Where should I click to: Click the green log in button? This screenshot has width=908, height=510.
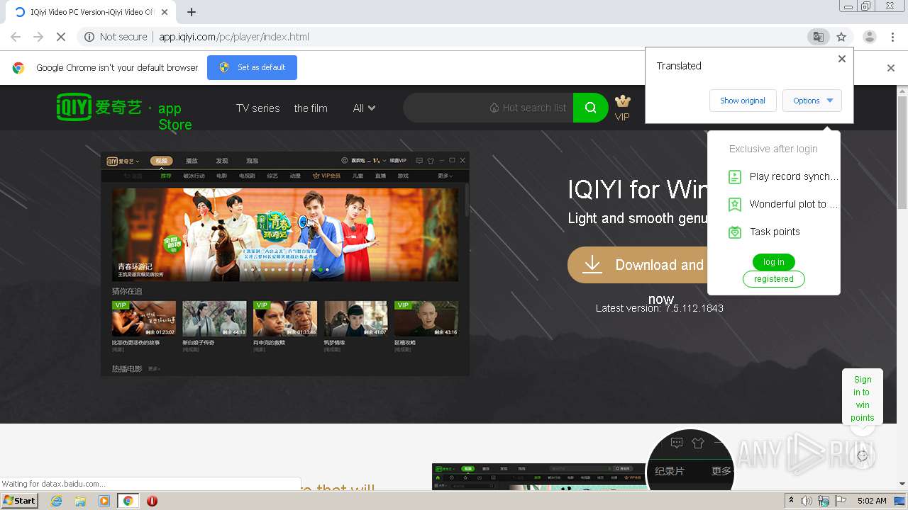point(774,262)
